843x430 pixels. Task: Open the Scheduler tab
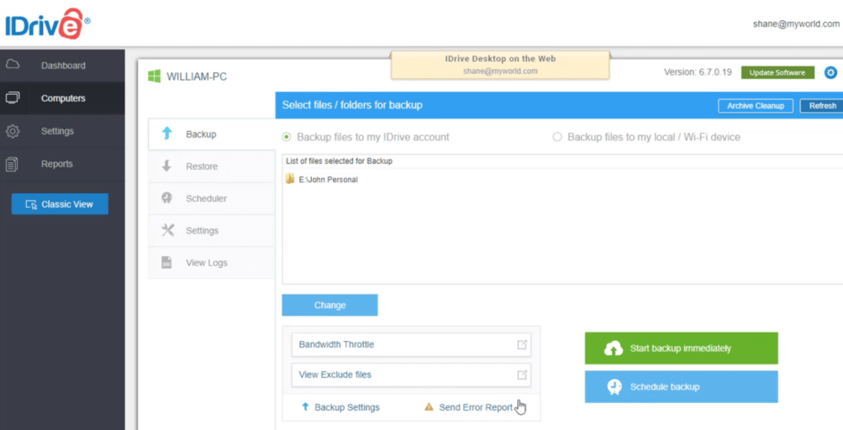pyautogui.click(x=206, y=198)
